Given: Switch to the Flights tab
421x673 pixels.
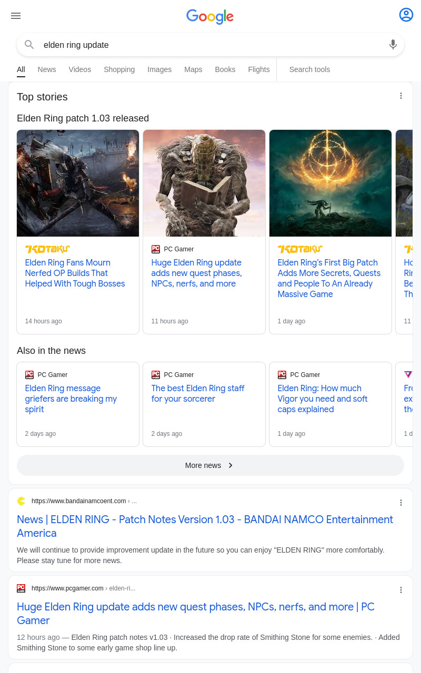Looking at the screenshot, I should click(x=259, y=69).
